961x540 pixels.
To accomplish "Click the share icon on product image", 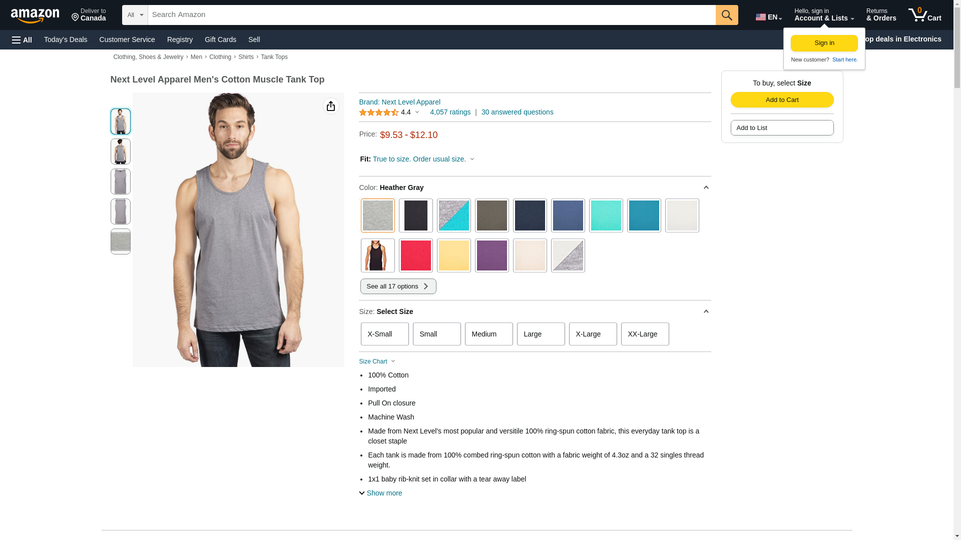I will [x=331, y=106].
